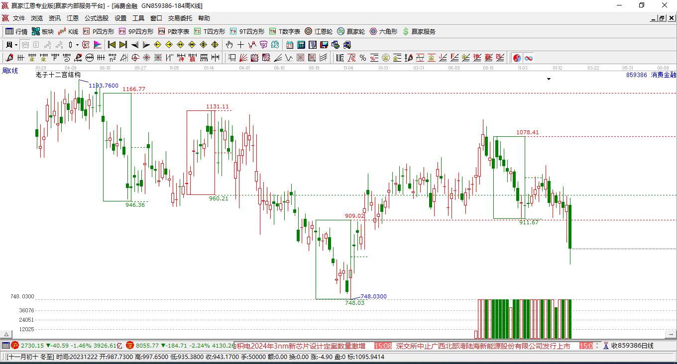Select the Gann fan lines tool
The height and width of the screenshot is (364, 677).
click(x=243, y=58)
